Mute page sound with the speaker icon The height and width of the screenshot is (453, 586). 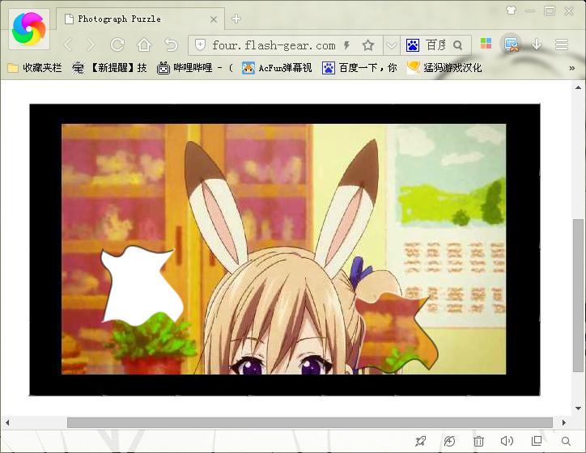(507, 441)
